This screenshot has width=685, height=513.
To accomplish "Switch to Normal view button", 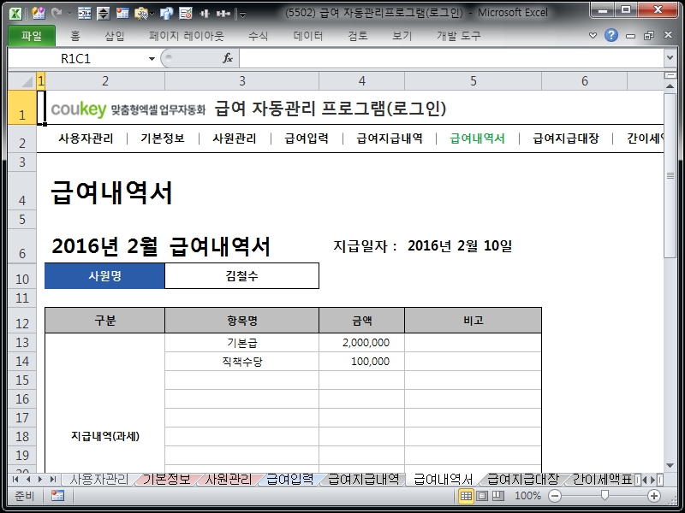I will point(466,496).
